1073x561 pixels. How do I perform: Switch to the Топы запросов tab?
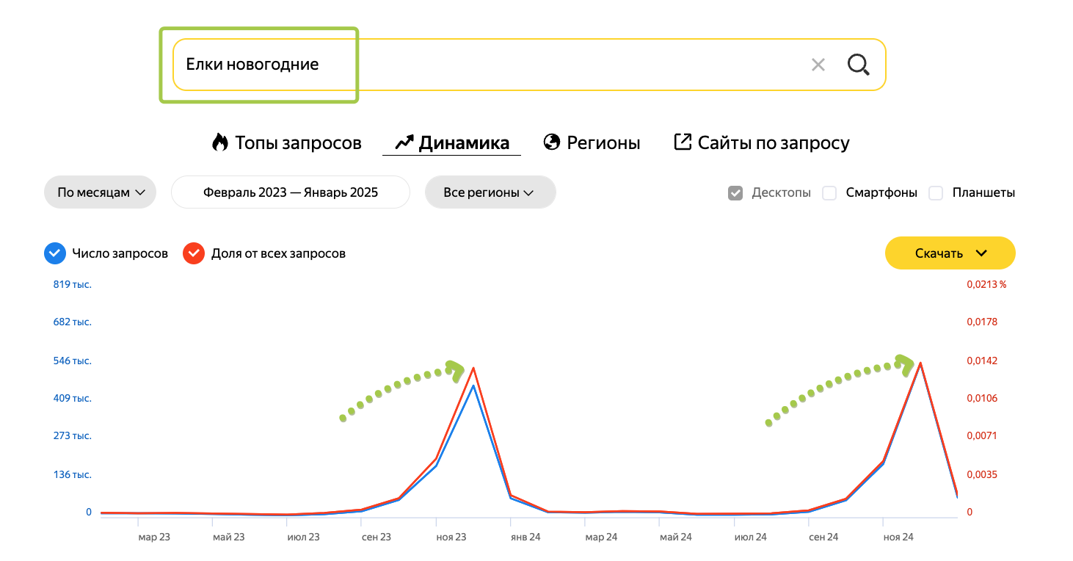[298, 142]
